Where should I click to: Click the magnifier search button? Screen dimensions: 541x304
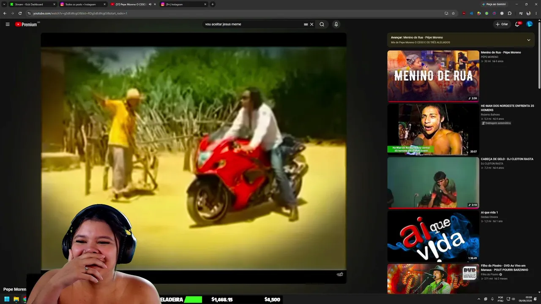click(322, 24)
